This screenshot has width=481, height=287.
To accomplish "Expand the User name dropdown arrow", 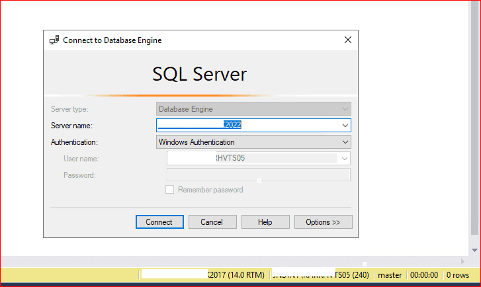I will 344,159.
